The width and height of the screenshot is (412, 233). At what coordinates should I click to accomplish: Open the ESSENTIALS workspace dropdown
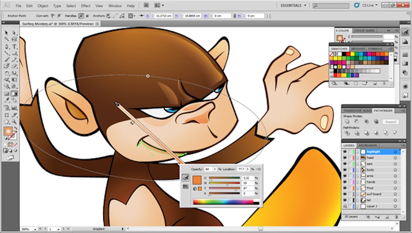pyautogui.click(x=293, y=5)
